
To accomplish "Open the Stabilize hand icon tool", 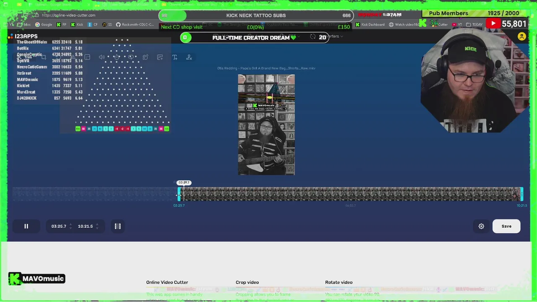I will click(x=145, y=57).
